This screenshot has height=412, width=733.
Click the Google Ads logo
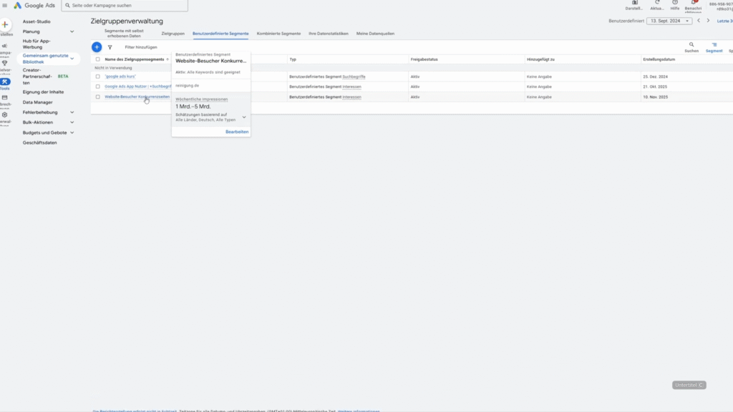(34, 6)
